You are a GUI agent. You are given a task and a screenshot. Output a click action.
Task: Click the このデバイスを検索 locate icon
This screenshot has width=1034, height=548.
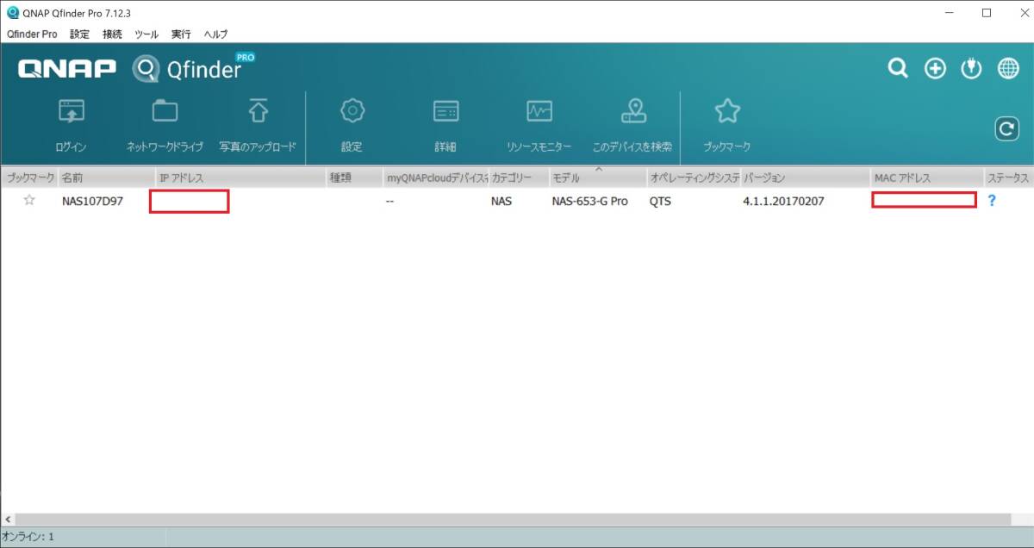click(x=633, y=110)
